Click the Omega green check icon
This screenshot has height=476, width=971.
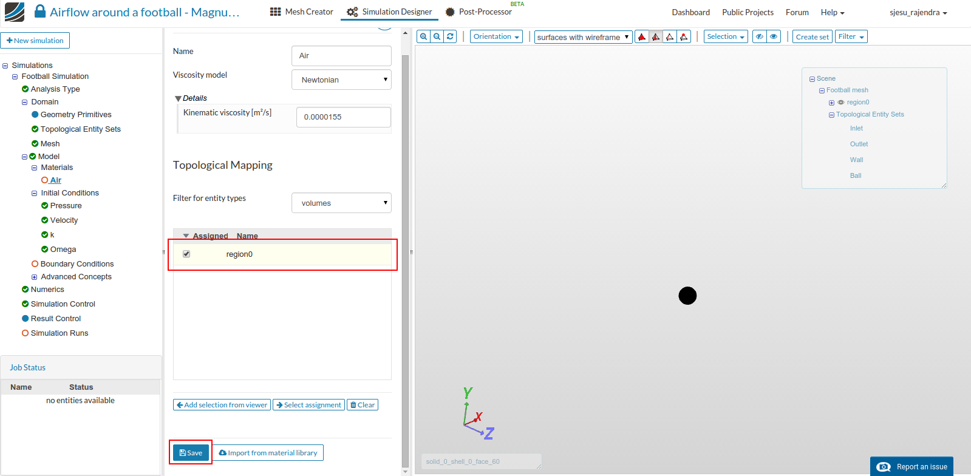tap(44, 250)
